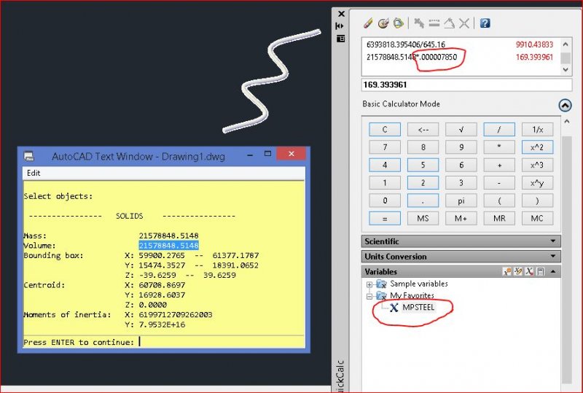Click highlighted Volume value 21578848.5148
Screen dimensions: 583x393
click(x=169, y=246)
